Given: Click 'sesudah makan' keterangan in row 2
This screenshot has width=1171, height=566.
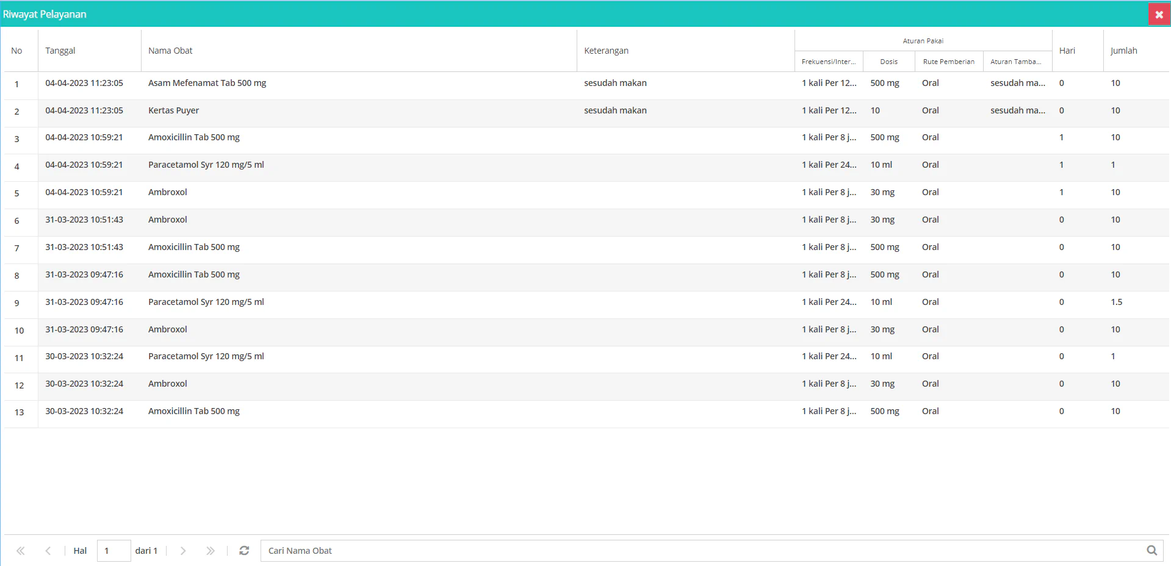Looking at the screenshot, I should (615, 110).
